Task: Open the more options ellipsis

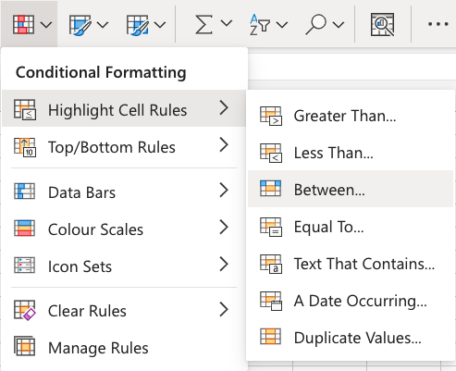Action: tap(438, 24)
